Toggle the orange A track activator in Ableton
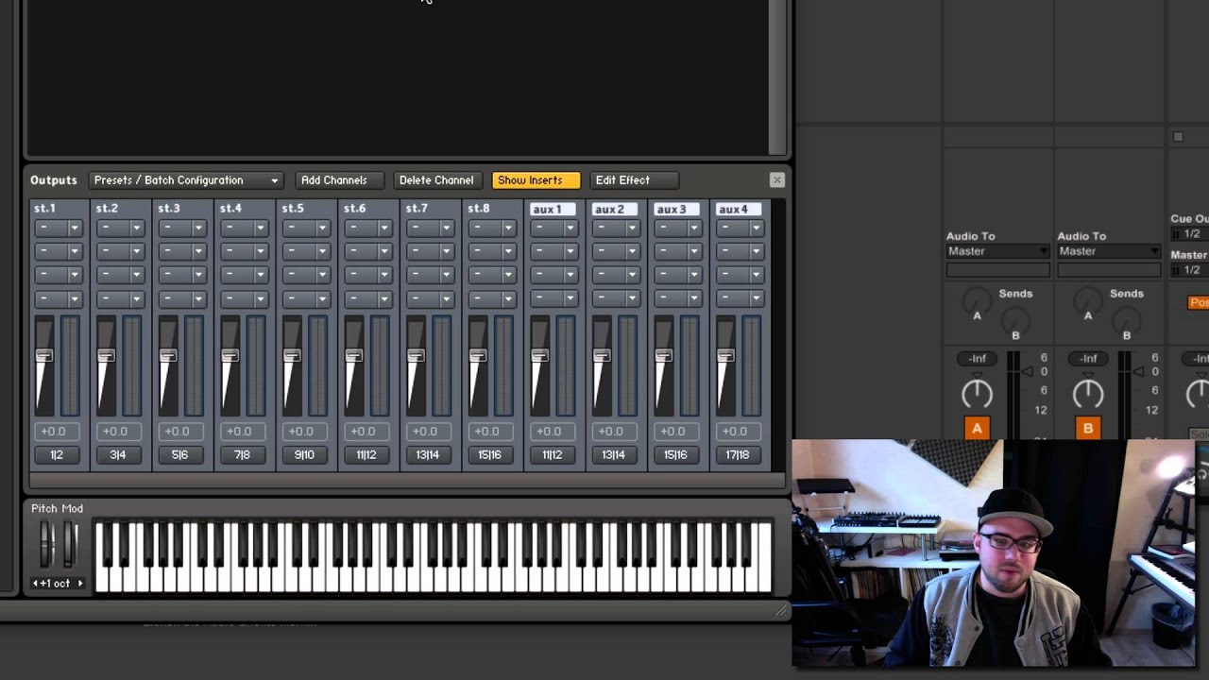 (977, 429)
